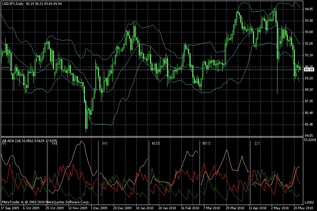Viewport: 317px width, 211px height.
Task: Select the 93.00 price level label
Action: pyautogui.click(x=309, y=32)
